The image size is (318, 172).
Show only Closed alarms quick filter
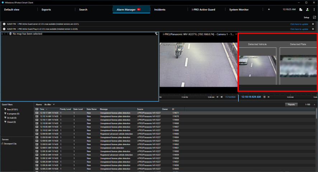pos(11,122)
